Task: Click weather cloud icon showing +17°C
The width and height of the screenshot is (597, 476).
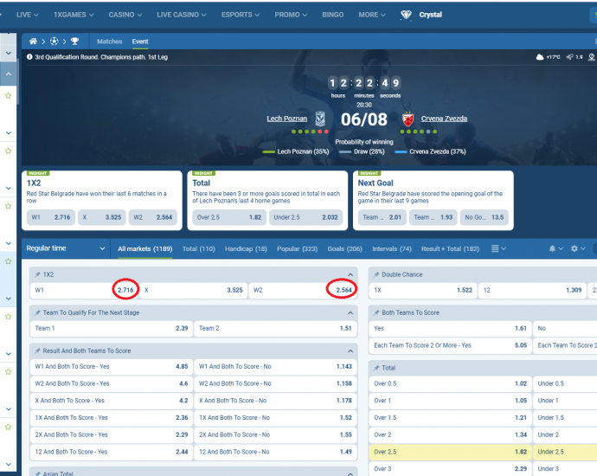Action: (540, 57)
